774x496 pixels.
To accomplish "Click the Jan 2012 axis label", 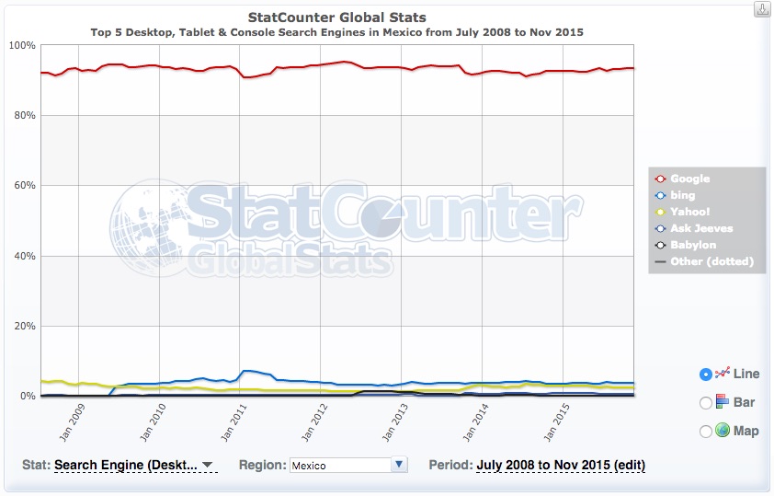I will pos(314,422).
